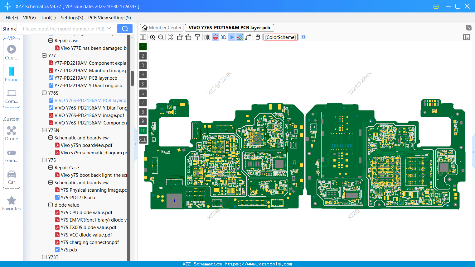Click the Shrink button

[9, 29]
